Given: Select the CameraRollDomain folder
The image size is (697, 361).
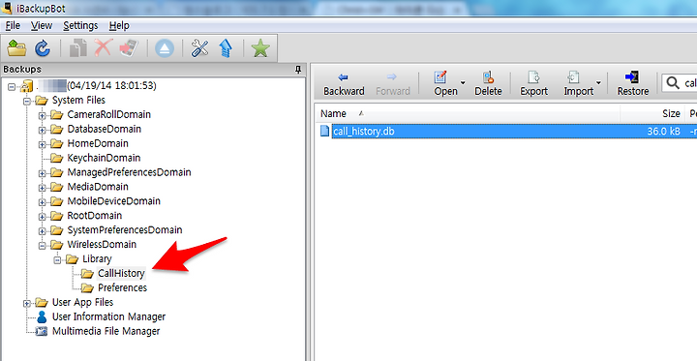Looking at the screenshot, I should [108, 115].
